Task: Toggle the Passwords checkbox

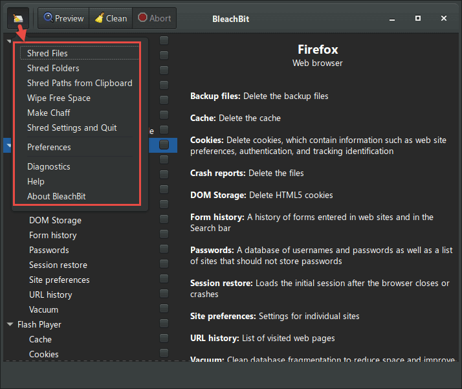Action: pos(164,249)
